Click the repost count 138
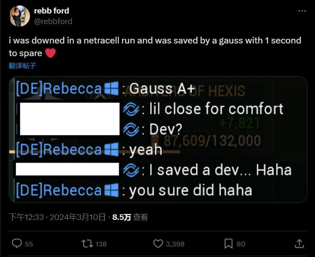Screen dimensions: 315x257 101,244
